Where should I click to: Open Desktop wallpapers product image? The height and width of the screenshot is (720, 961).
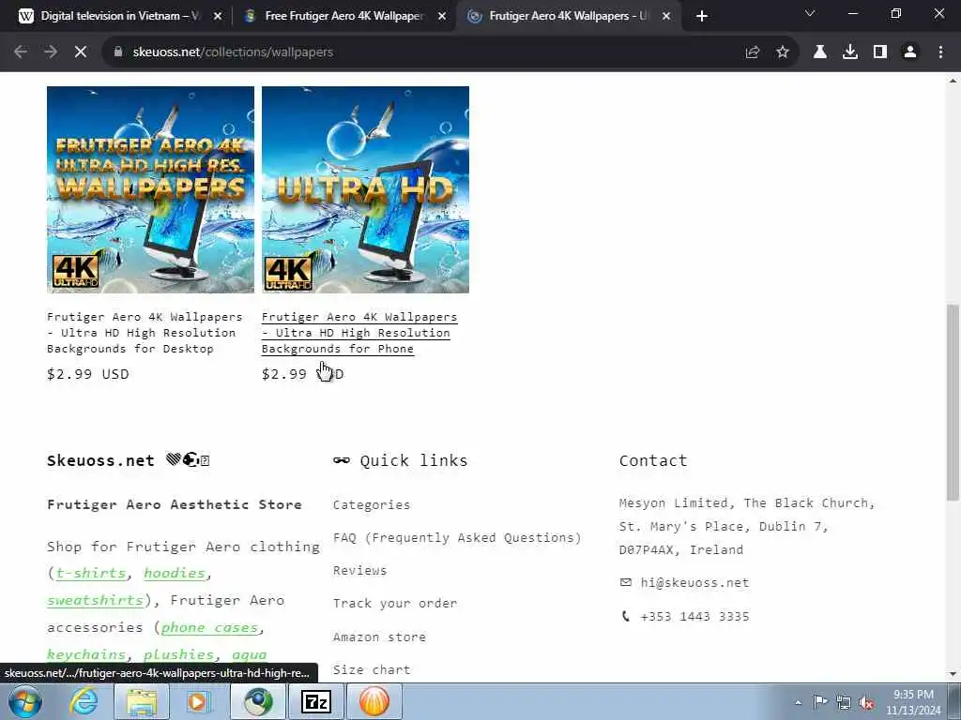click(150, 189)
